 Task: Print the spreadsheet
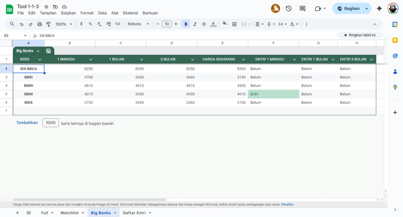coord(39,24)
